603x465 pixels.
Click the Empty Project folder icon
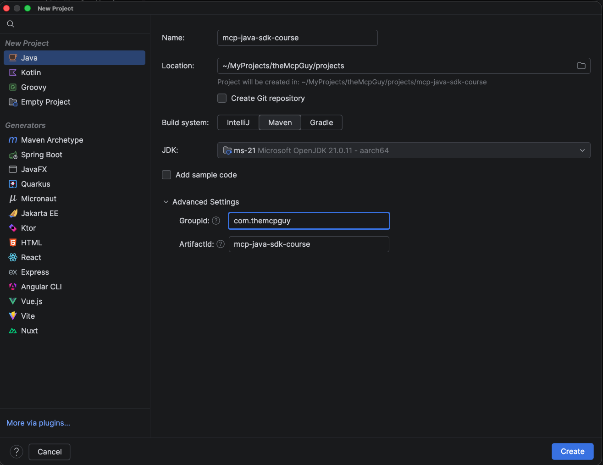pos(13,102)
